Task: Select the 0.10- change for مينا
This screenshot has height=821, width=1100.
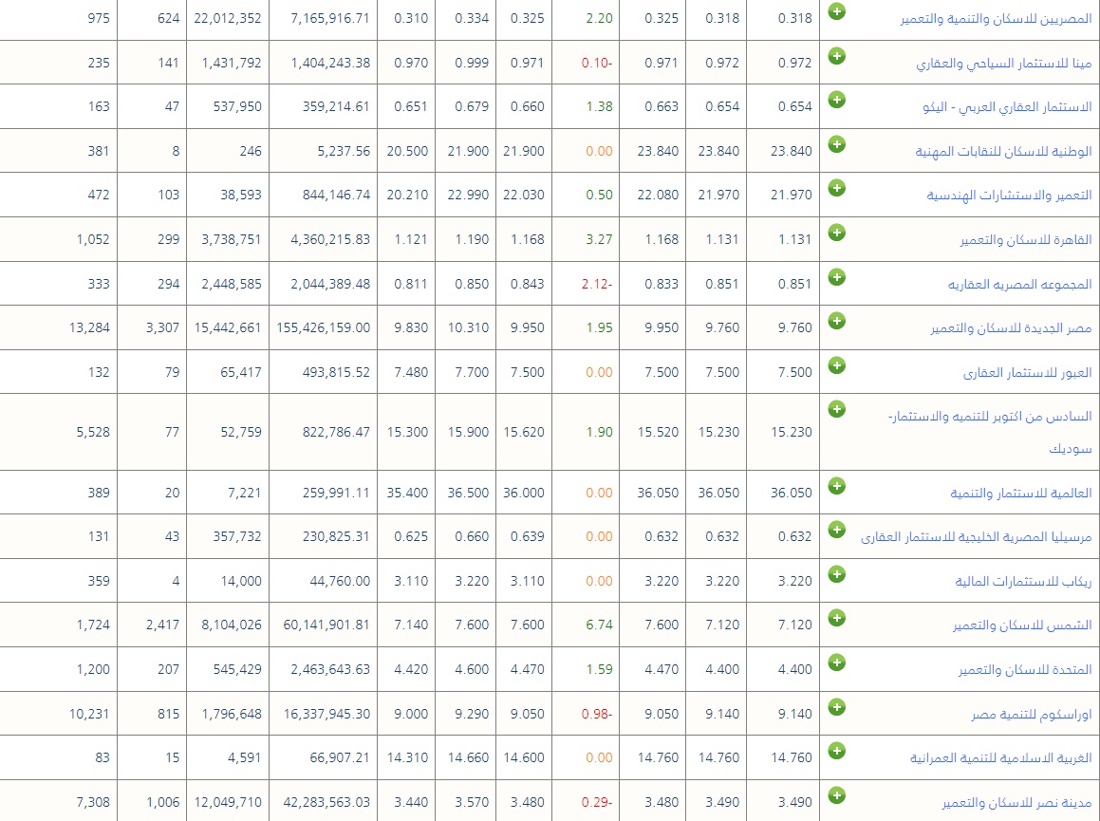Action: point(596,63)
